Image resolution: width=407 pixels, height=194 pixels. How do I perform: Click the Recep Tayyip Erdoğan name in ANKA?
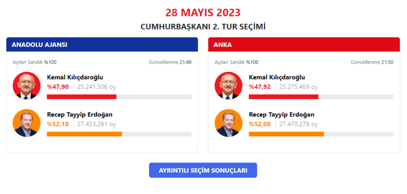click(282, 114)
